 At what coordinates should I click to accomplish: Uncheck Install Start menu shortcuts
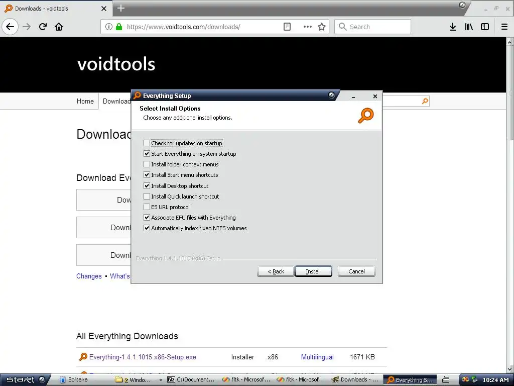point(147,175)
